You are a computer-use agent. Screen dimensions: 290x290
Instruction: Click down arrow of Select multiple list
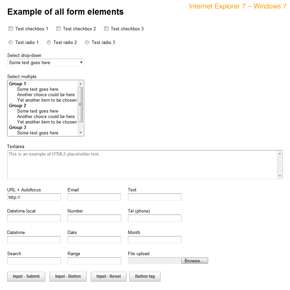tap(81, 133)
